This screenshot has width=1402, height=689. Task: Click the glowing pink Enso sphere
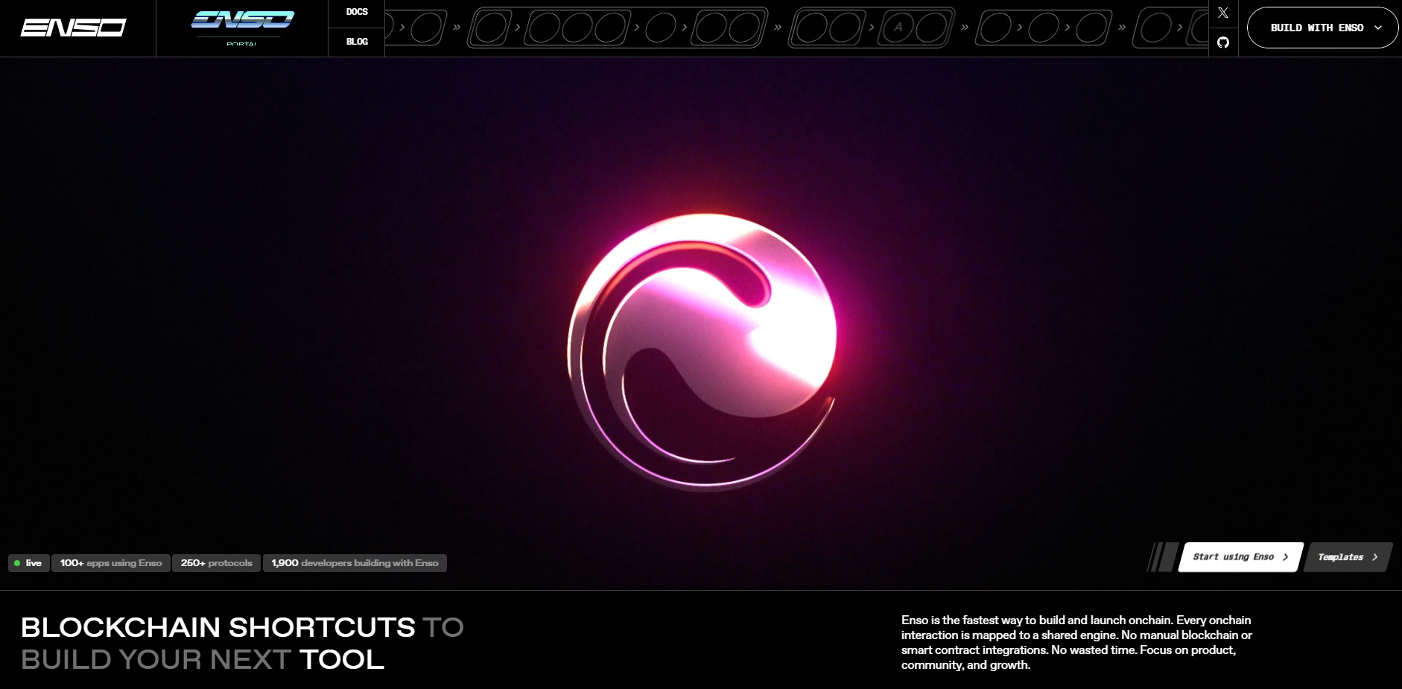701,351
